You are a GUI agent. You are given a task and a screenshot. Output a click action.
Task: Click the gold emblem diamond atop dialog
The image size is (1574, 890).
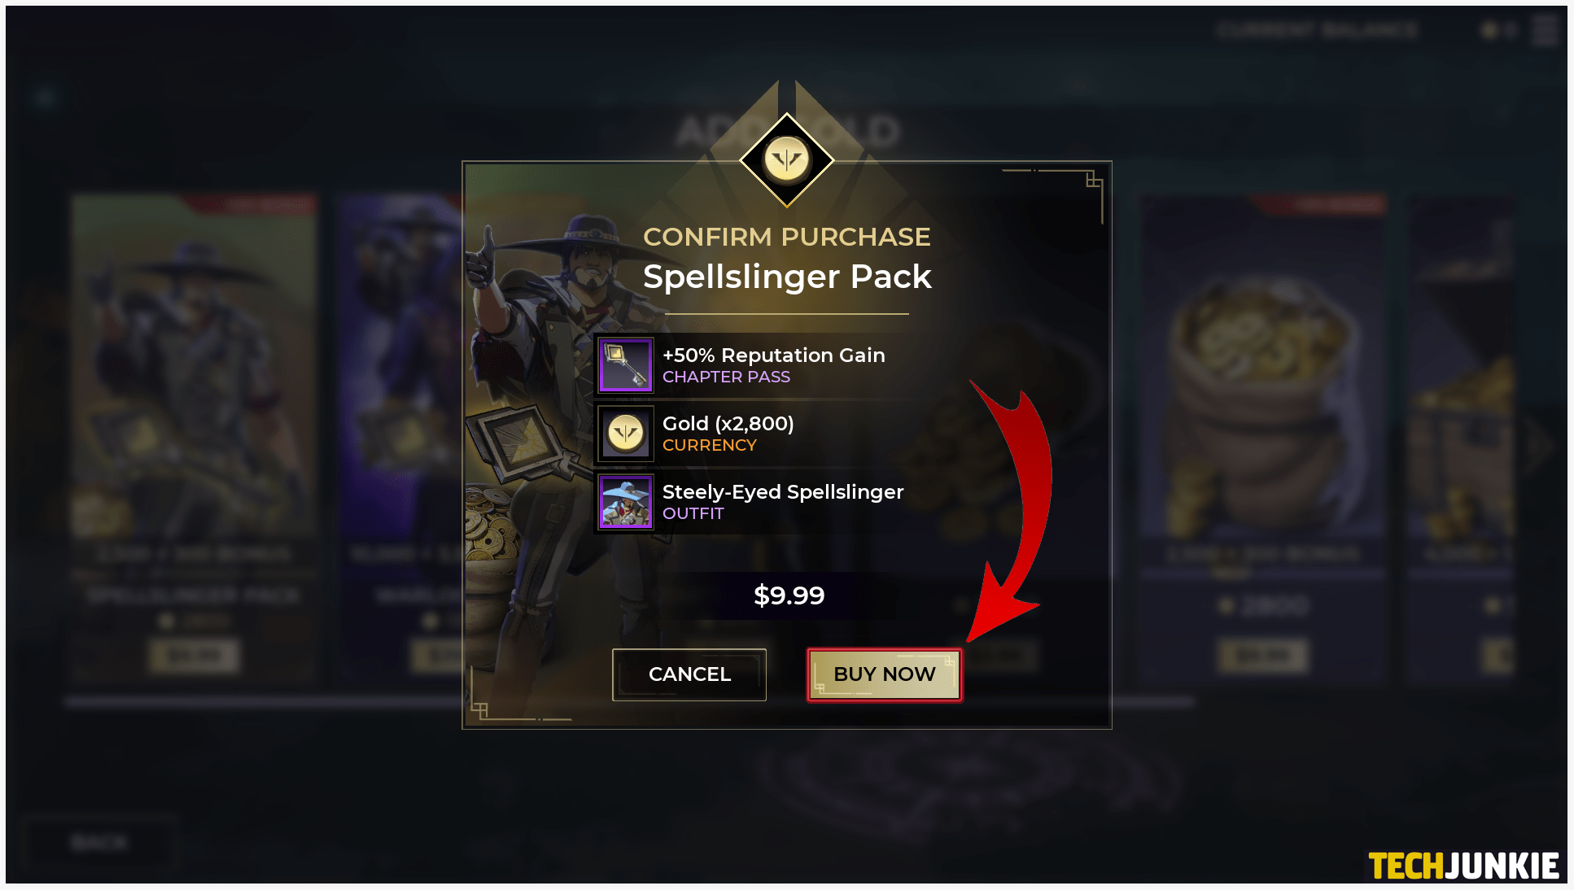786,159
